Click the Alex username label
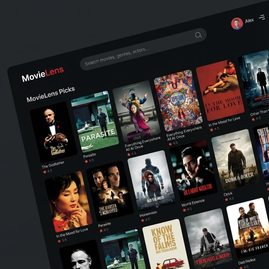 tap(249, 20)
